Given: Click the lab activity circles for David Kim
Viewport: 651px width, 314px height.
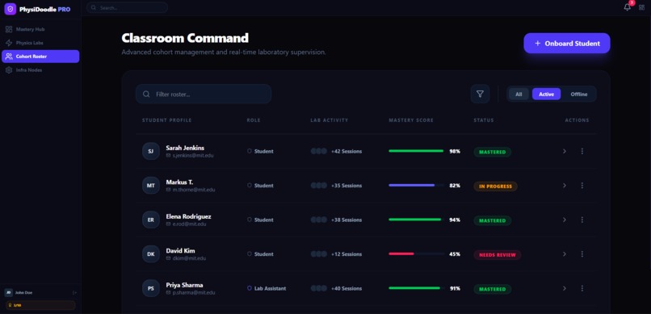Looking at the screenshot, I should (319, 253).
